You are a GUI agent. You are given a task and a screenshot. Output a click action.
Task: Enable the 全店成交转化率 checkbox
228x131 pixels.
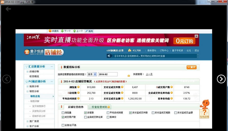(86, 117)
